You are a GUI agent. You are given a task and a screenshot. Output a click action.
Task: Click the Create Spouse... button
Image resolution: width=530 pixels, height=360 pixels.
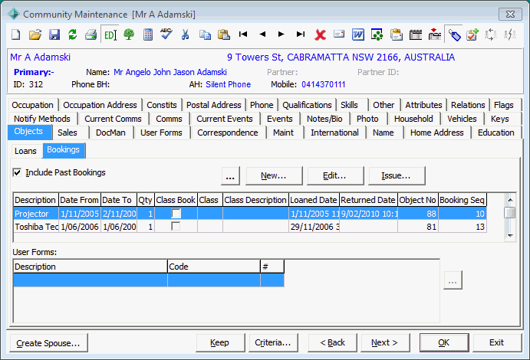pyautogui.click(x=48, y=343)
